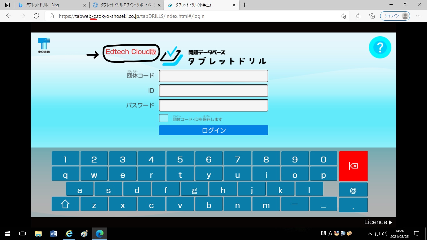Tap the q key
The width and height of the screenshot is (427, 240).
[x=65, y=174]
